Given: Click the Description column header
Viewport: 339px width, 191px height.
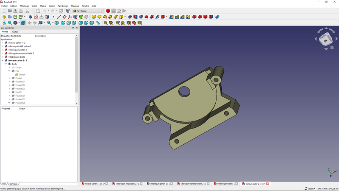Looking at the screenshot, I should 40,36.
